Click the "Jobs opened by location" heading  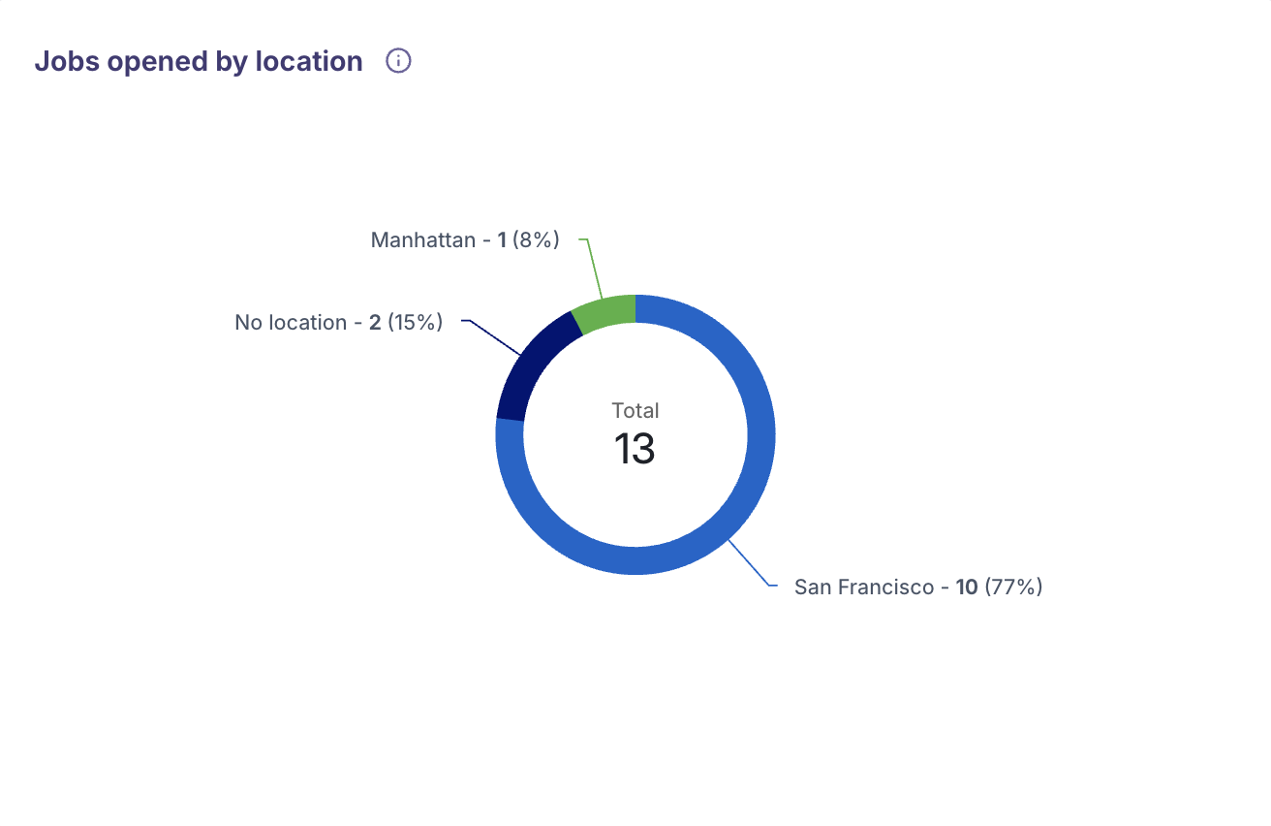(x=199, y=61)
